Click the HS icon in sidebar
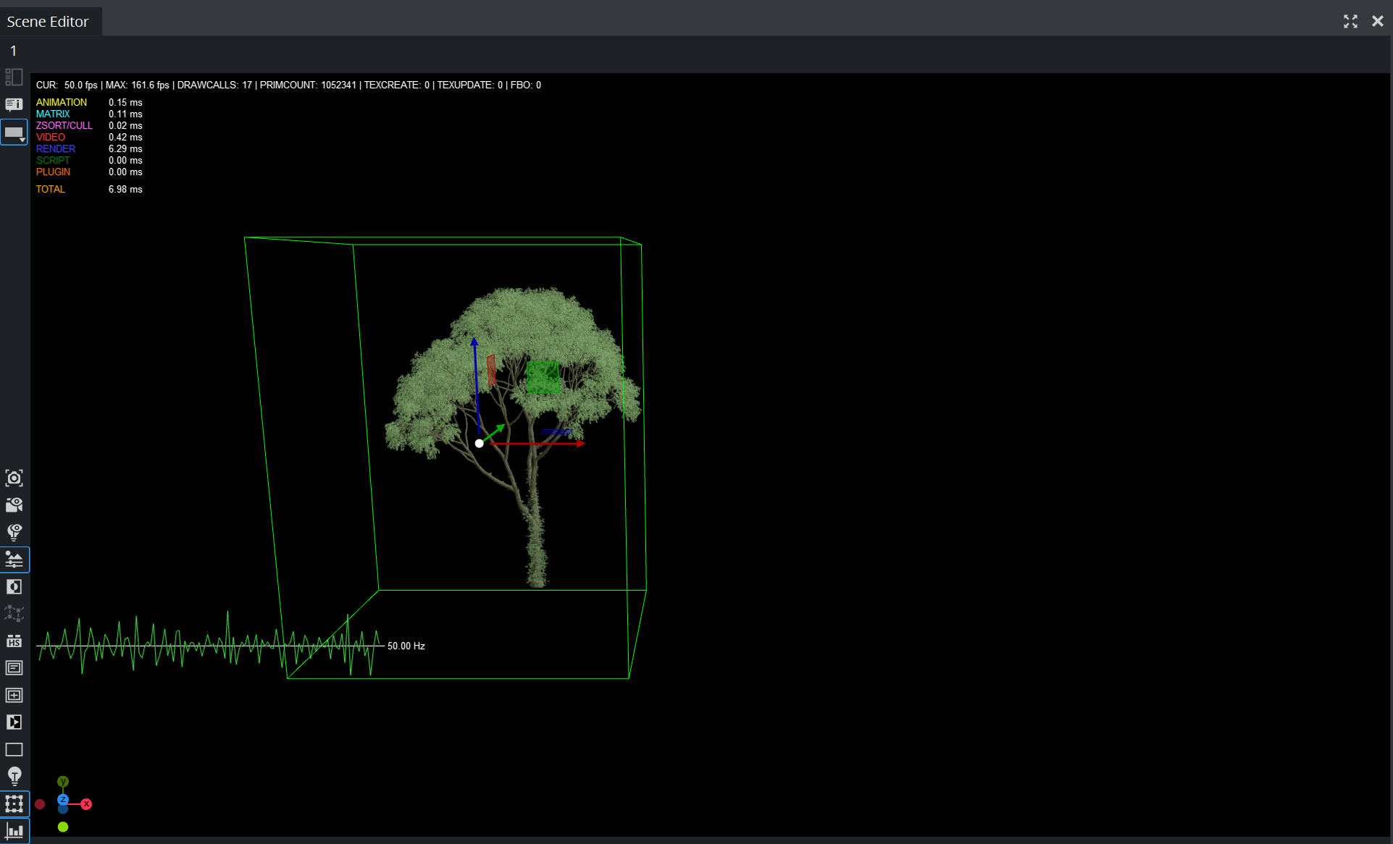1393x844 pixels. click(14, 641)
